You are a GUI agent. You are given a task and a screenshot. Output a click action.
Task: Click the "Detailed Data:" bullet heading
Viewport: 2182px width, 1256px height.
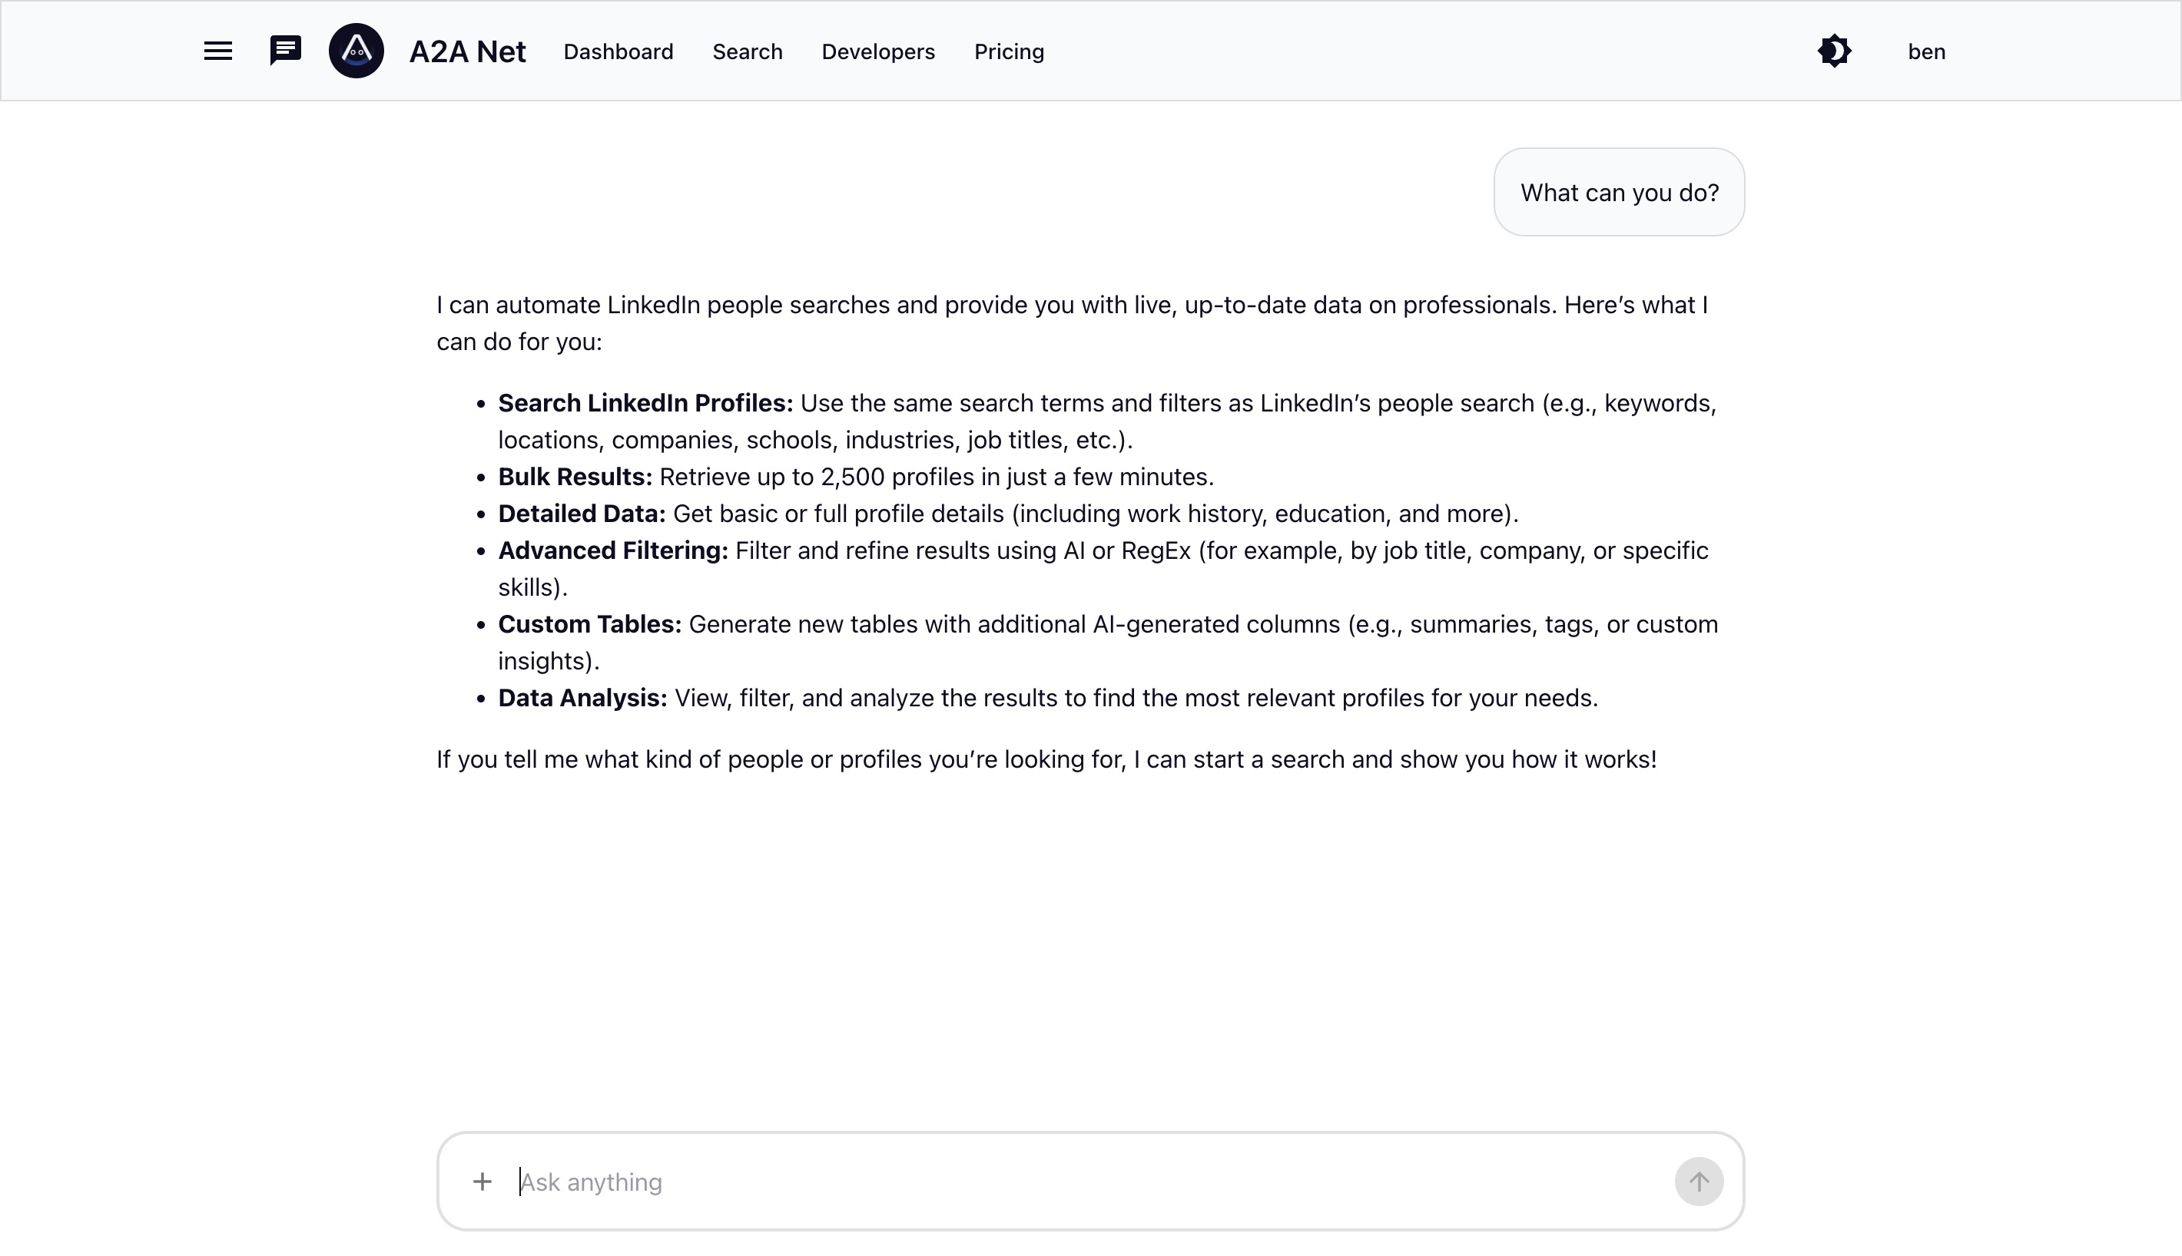pos(581,514)
